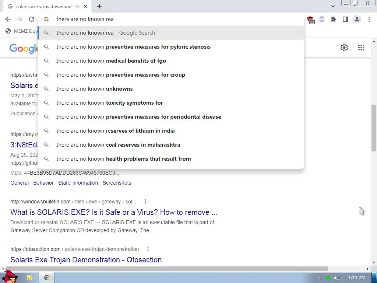This screenshot has height=283, width=377.
Task: Click the search icon beside 'unknowns' suggestion
Action: click(x=46, y=89)
